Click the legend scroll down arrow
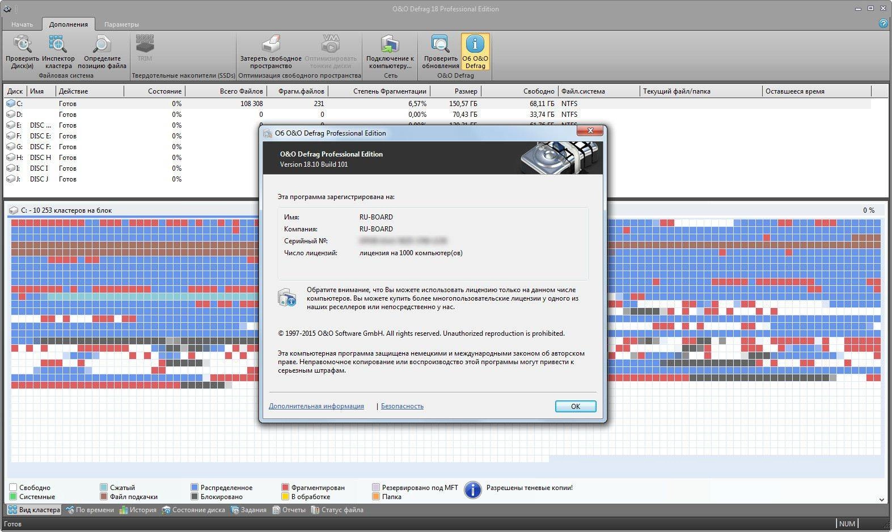Viewport: 892px width, 532px height. click(x=882, y=499)
